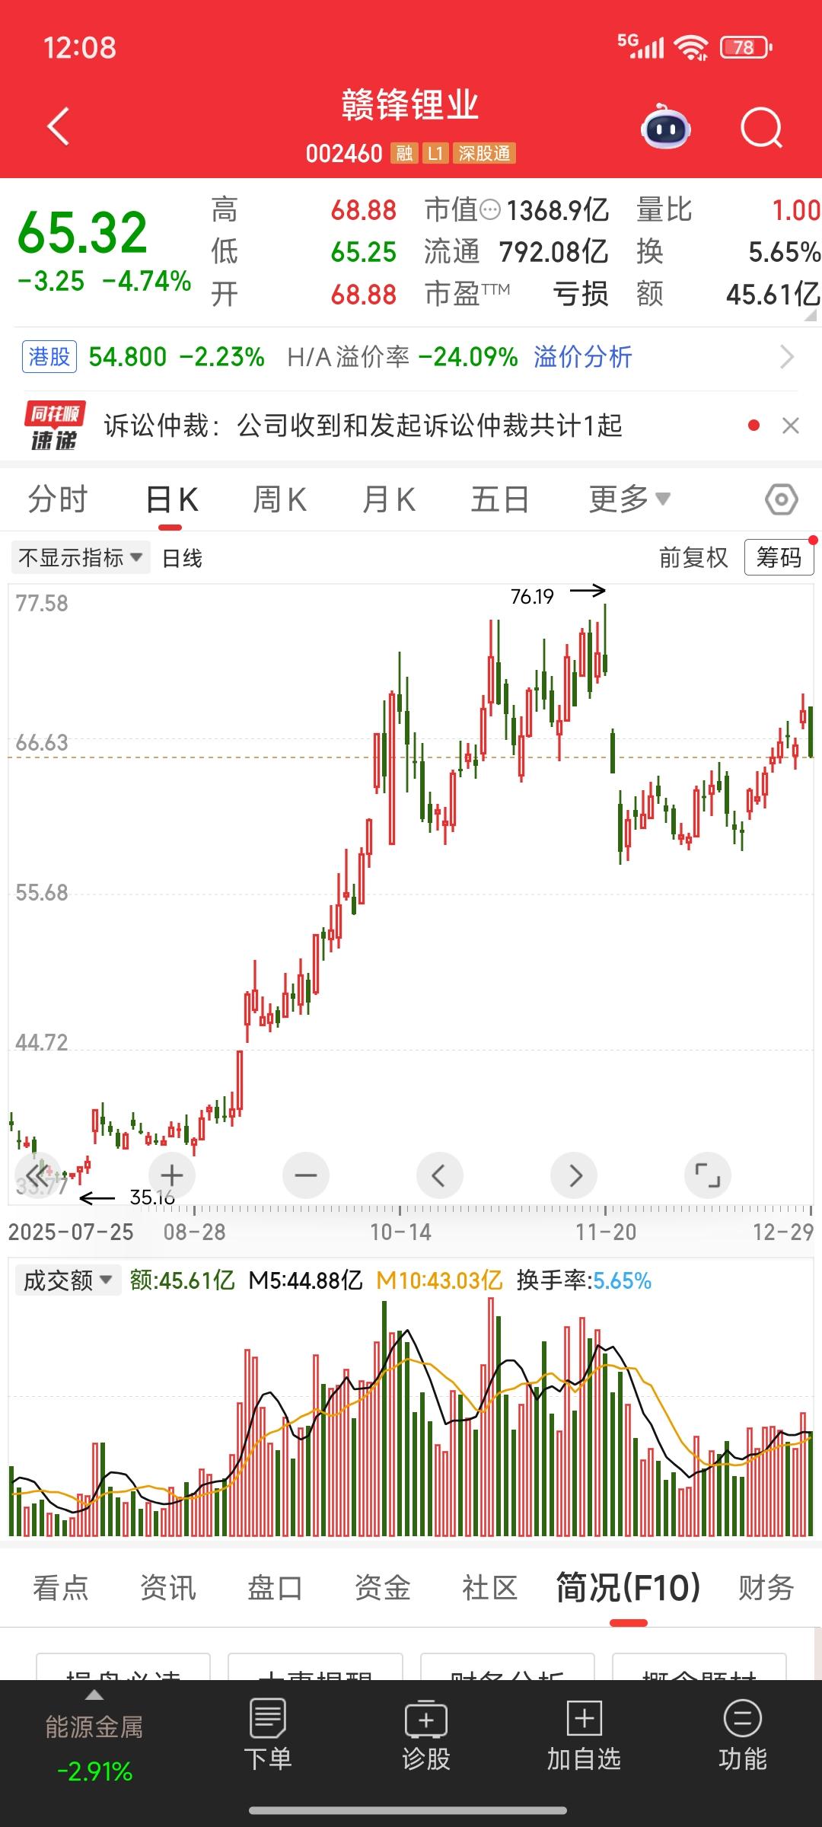Tap the M10:43.03亿 average label
This screenshot has width=822, height=1827.
[x=439, y=1280]
